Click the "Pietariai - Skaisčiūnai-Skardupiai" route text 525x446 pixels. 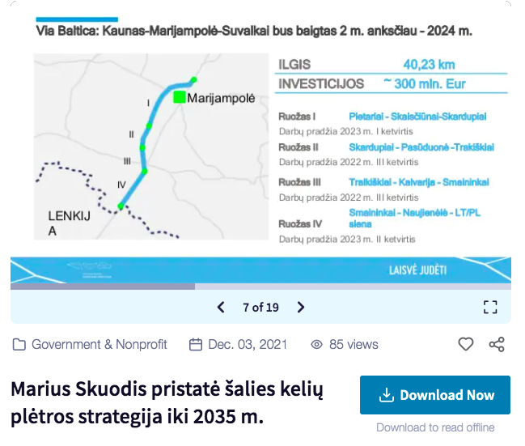417,117
